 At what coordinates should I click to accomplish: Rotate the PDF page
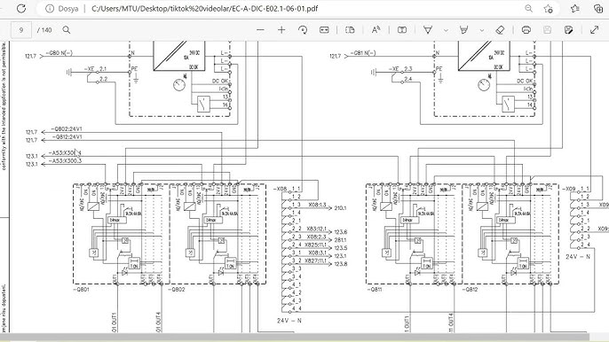(303, 30)
